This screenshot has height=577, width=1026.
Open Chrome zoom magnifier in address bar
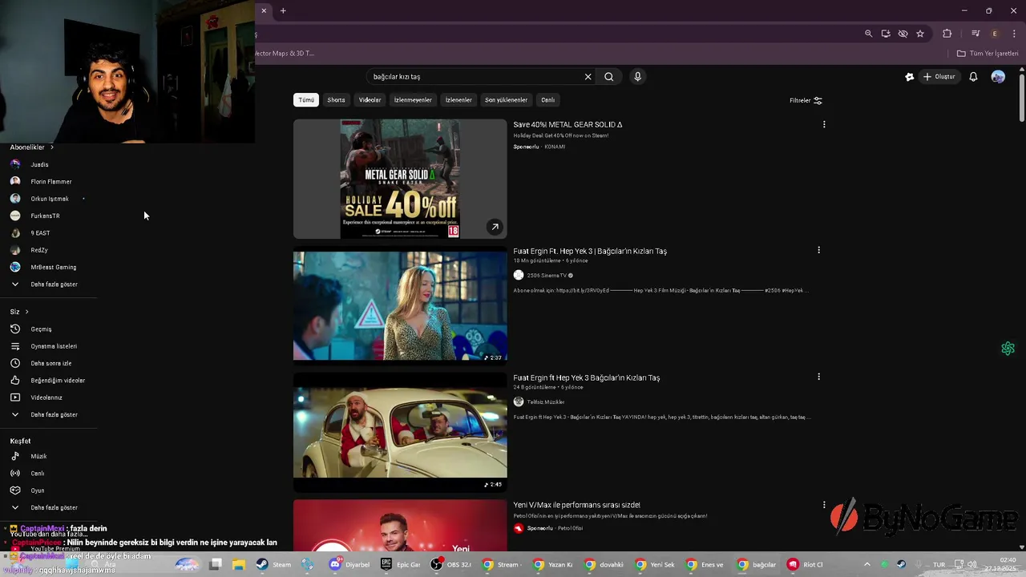tap(868, 34)
